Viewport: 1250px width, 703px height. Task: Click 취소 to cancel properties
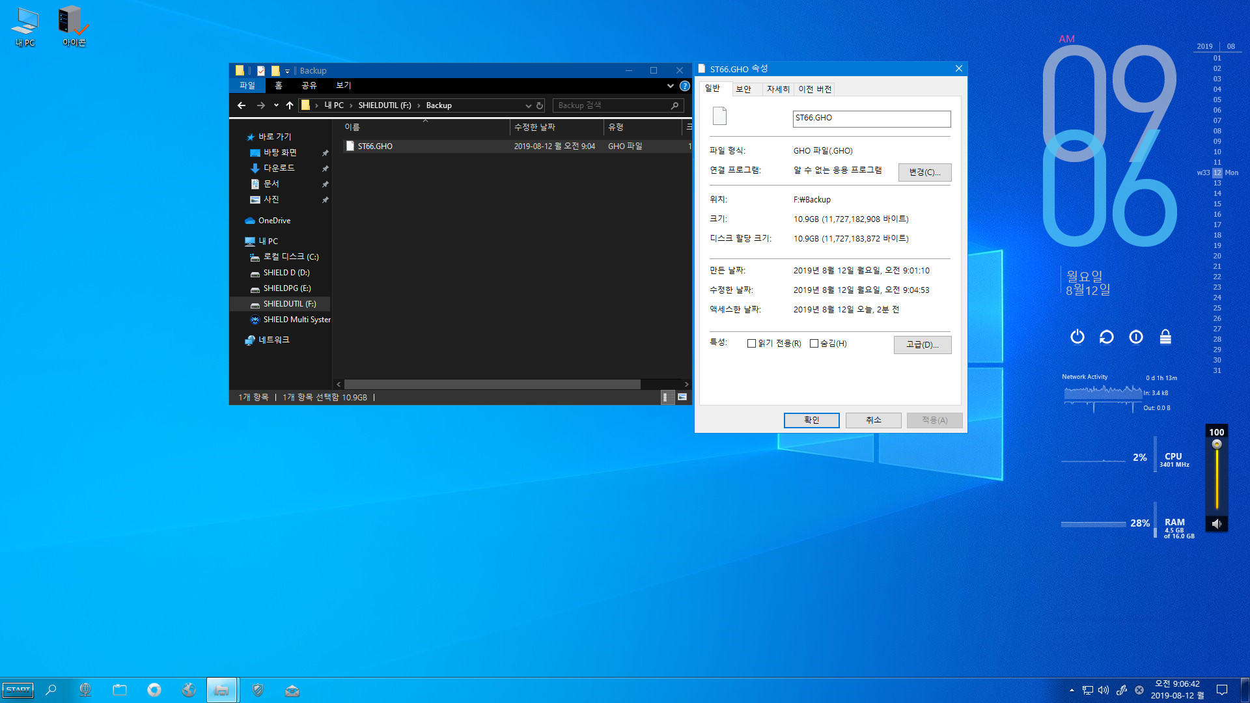tap(874, 420)
